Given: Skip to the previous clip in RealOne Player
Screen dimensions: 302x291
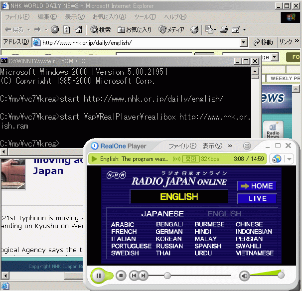Looking at the screenshot, I should (134, 276).
